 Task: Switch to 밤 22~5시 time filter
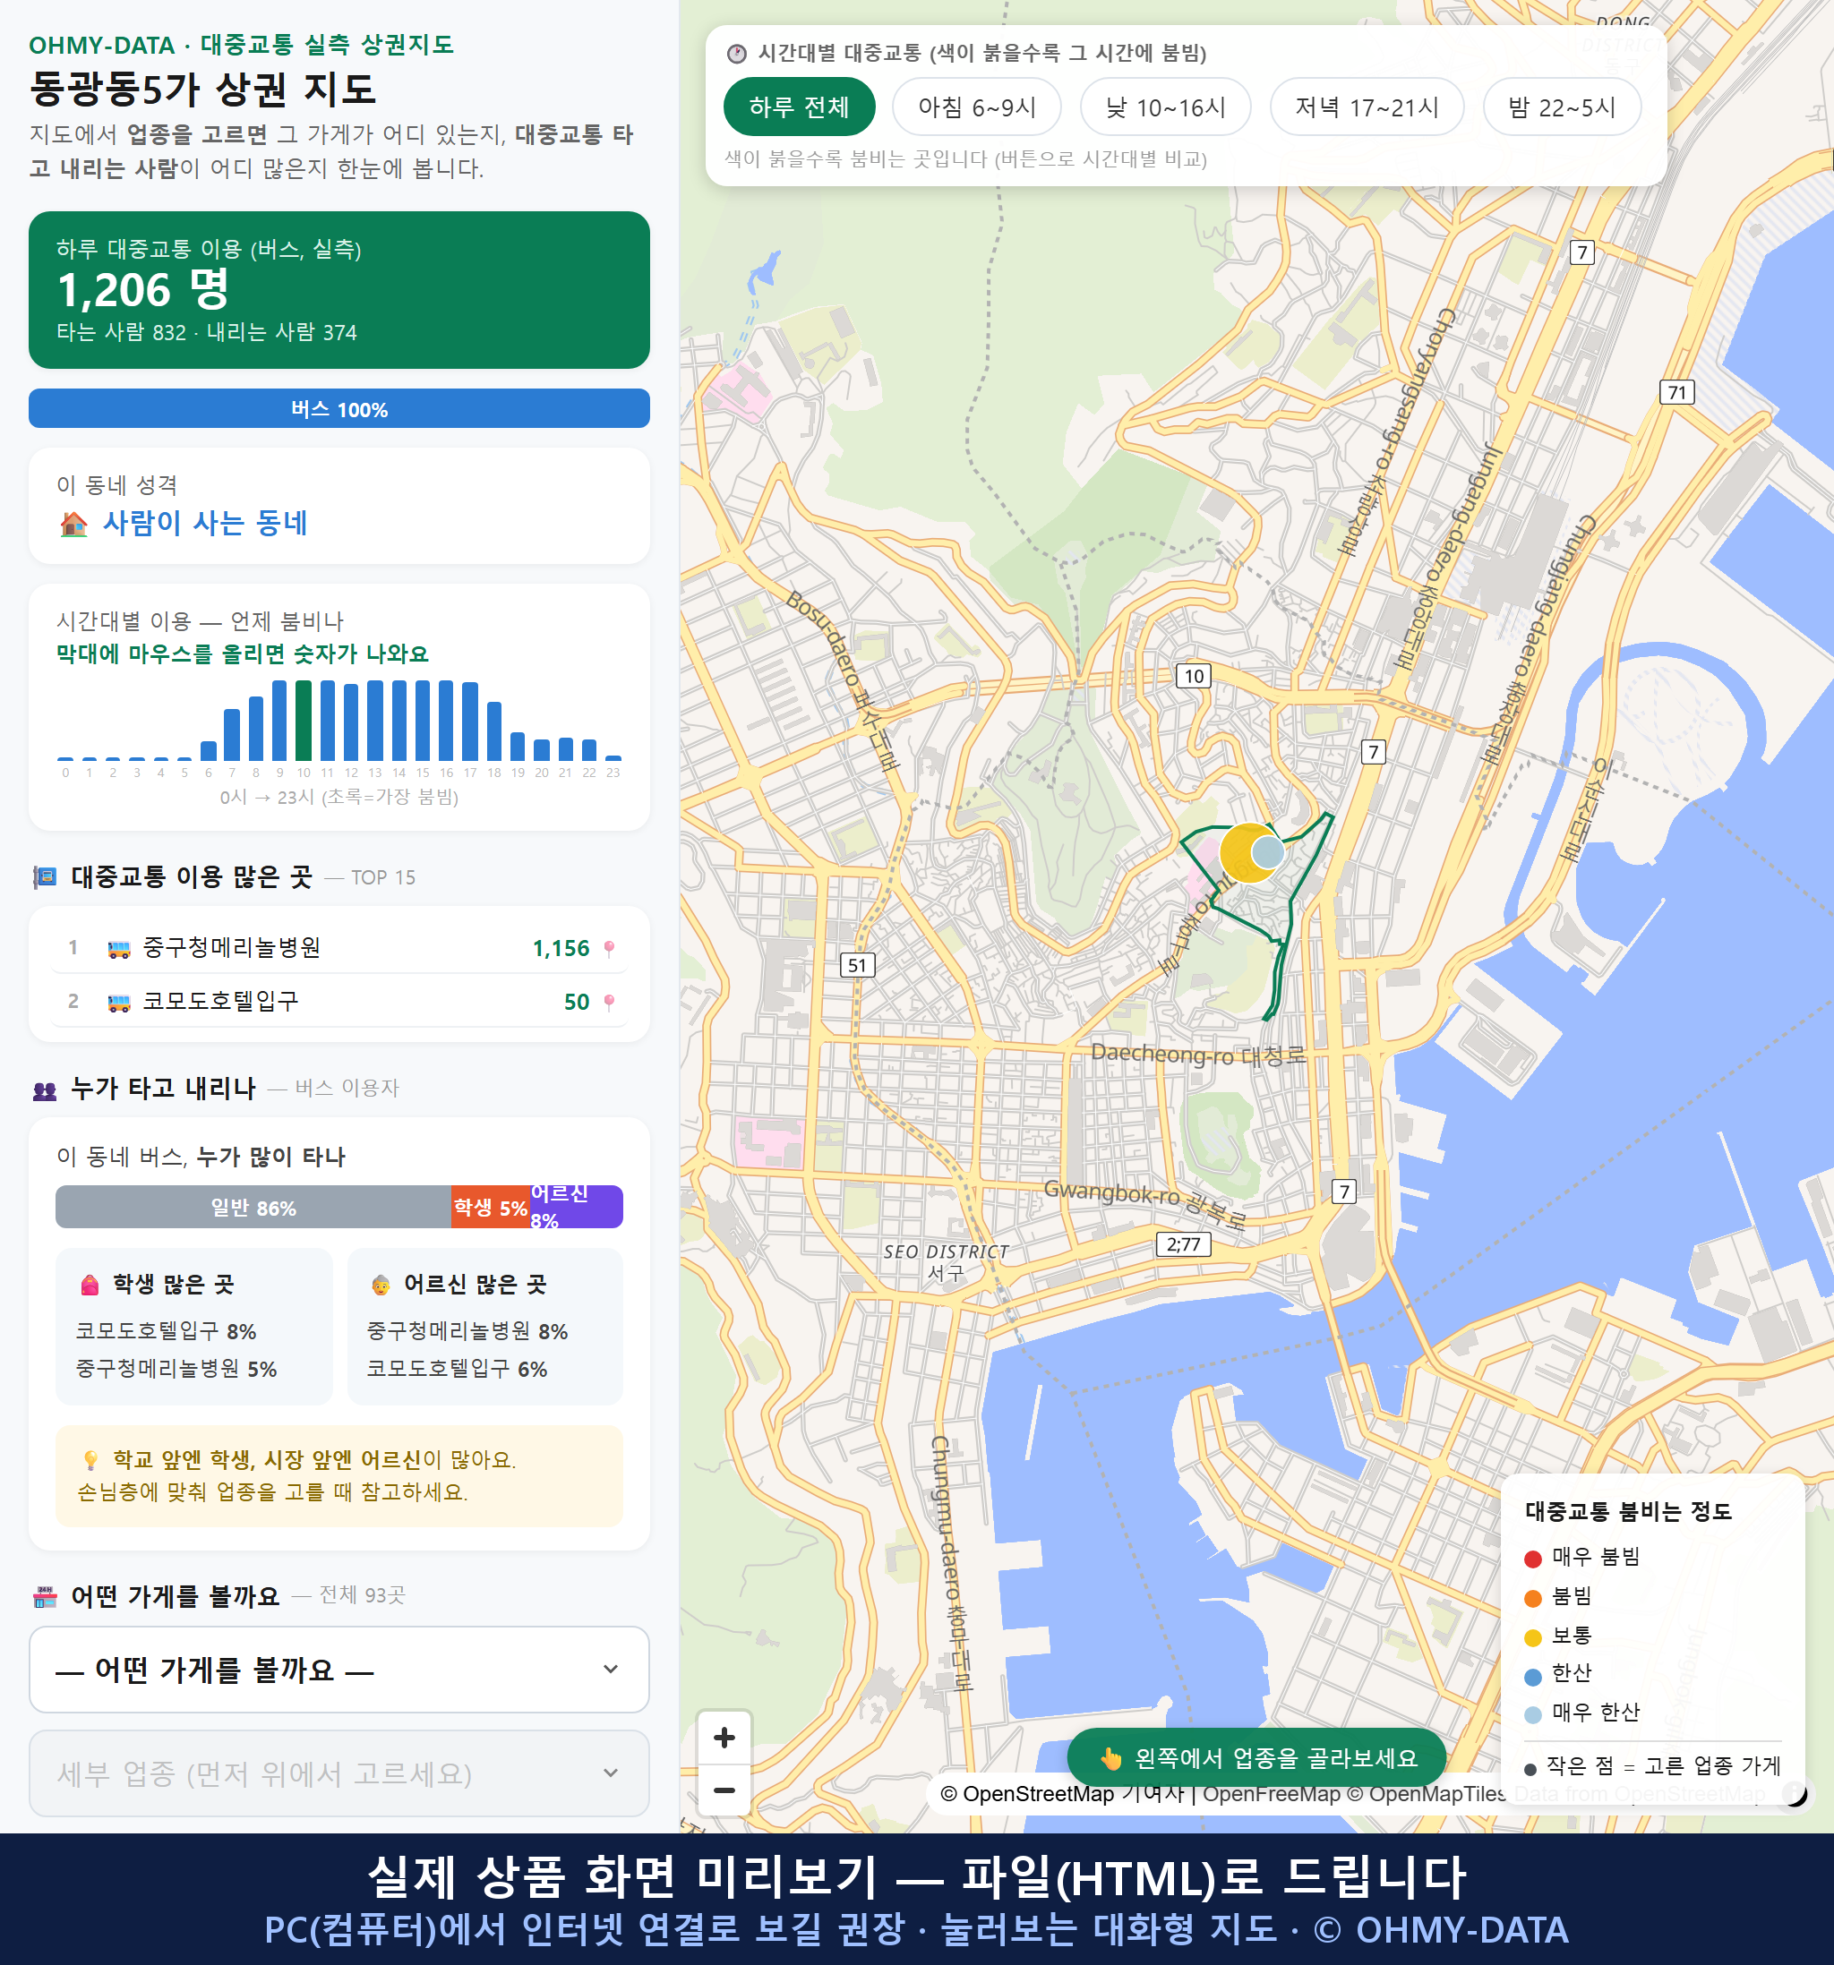pyautogui.click(x=1561, y=107)
